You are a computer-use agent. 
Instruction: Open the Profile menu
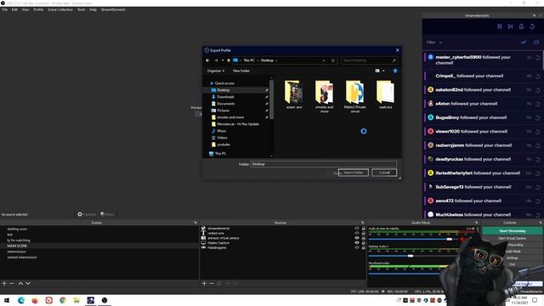[38, 9]
